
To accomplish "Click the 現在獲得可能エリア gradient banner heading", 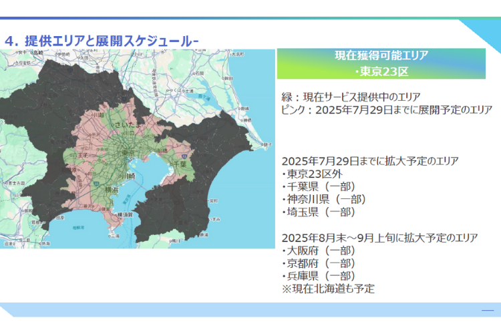I will pyautogui.click(x=381, y=55).
